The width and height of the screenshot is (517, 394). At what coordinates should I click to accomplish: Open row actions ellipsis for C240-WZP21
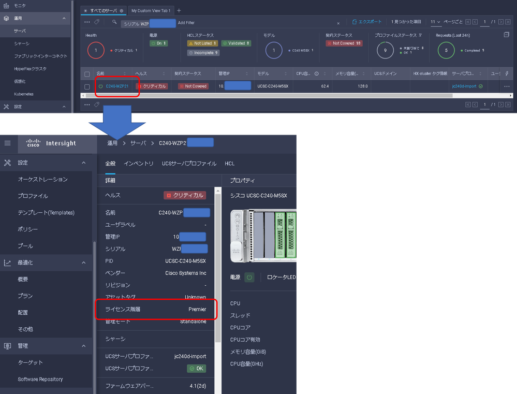click(507, 86)
